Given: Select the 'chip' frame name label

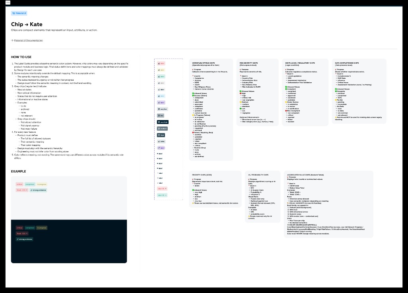Looking at the screenshot, I should coord(8,3).
